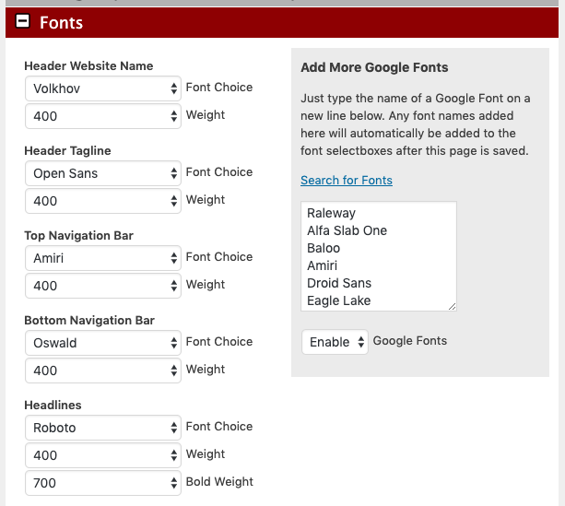Open Bottom Navigation Bar font dropdown showing Oswald
Image resolution: width=565 pixels, height=506 pixels.
[x=103, y=343]
